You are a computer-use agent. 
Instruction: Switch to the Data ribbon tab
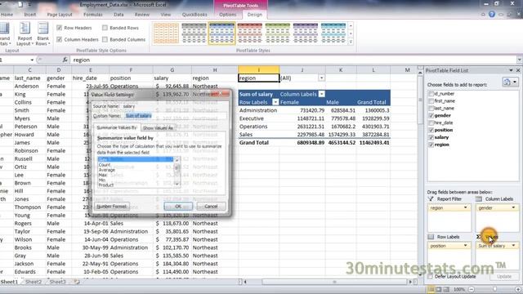[x=118, y=15]
